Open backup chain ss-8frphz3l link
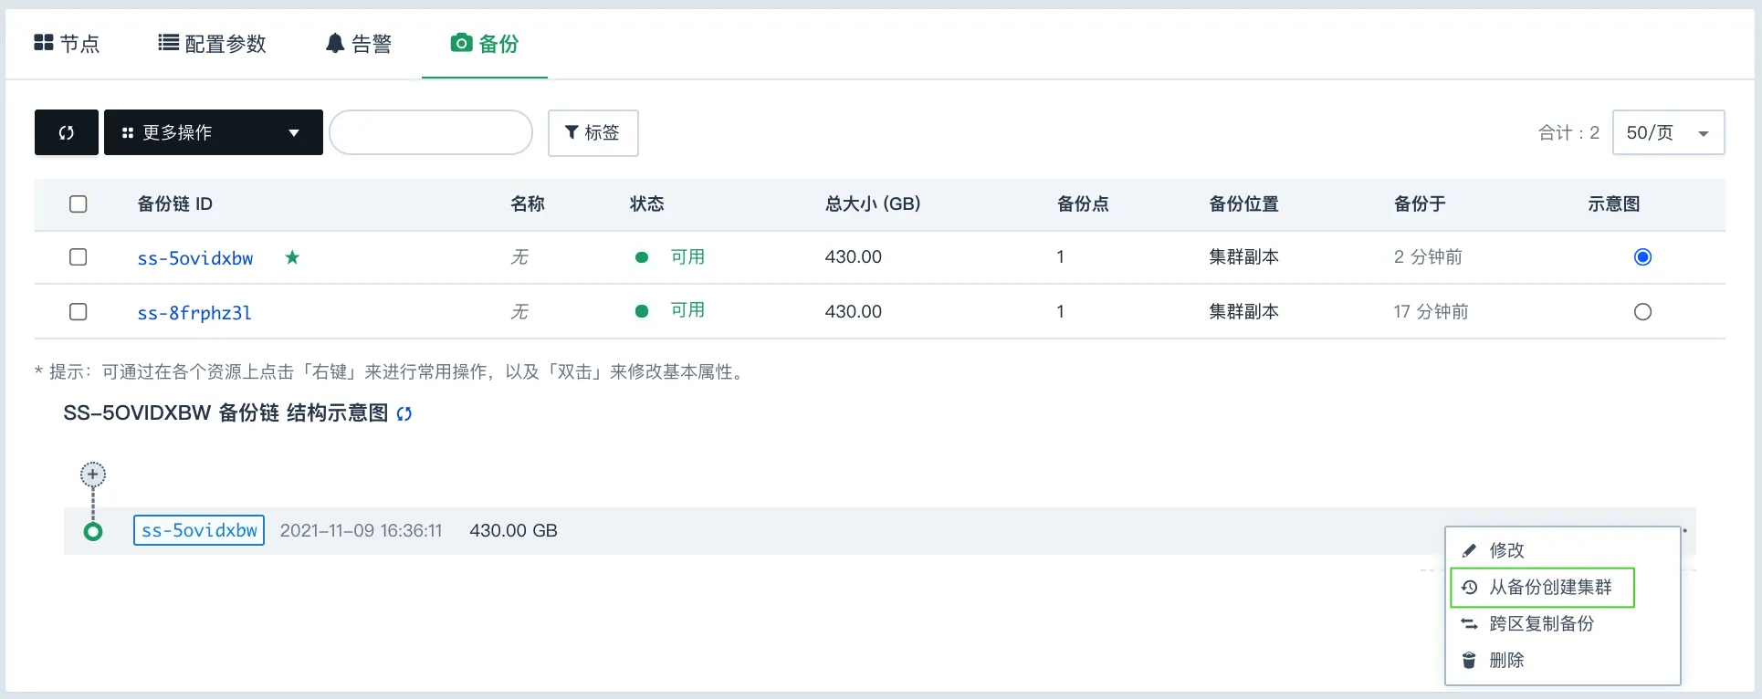Screen dimensions: 1762x699 click(194, 313)
